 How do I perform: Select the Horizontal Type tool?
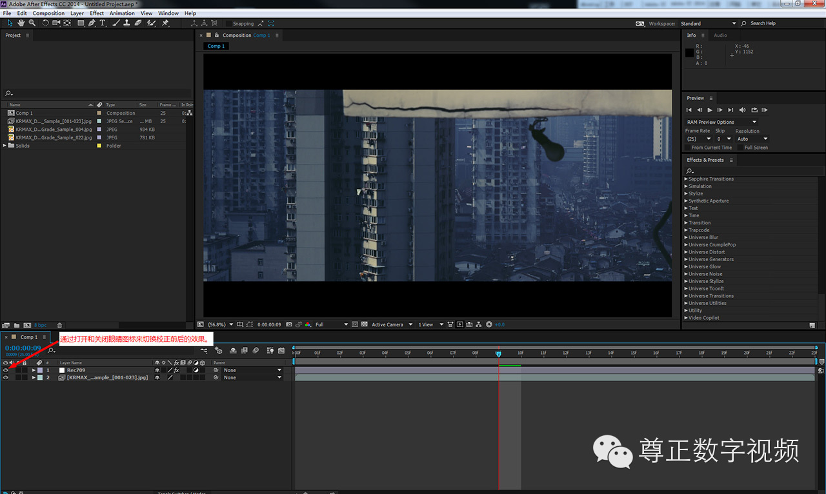(102, 23)
